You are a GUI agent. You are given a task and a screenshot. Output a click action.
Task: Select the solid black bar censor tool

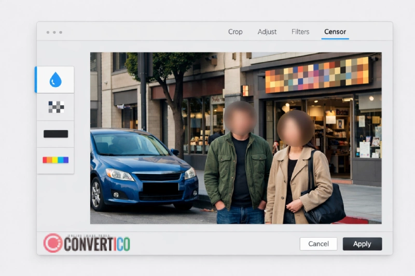pos(56,134)
